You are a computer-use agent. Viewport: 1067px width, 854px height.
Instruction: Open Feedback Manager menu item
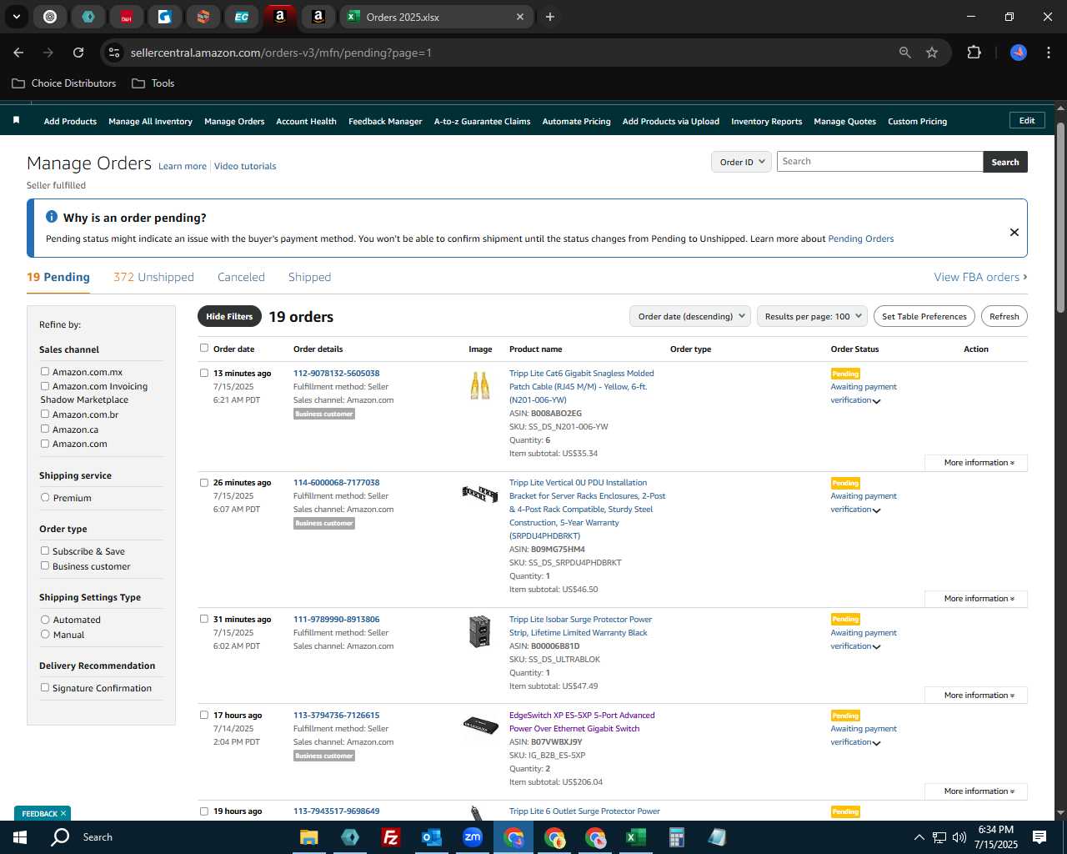coord(385,122)
